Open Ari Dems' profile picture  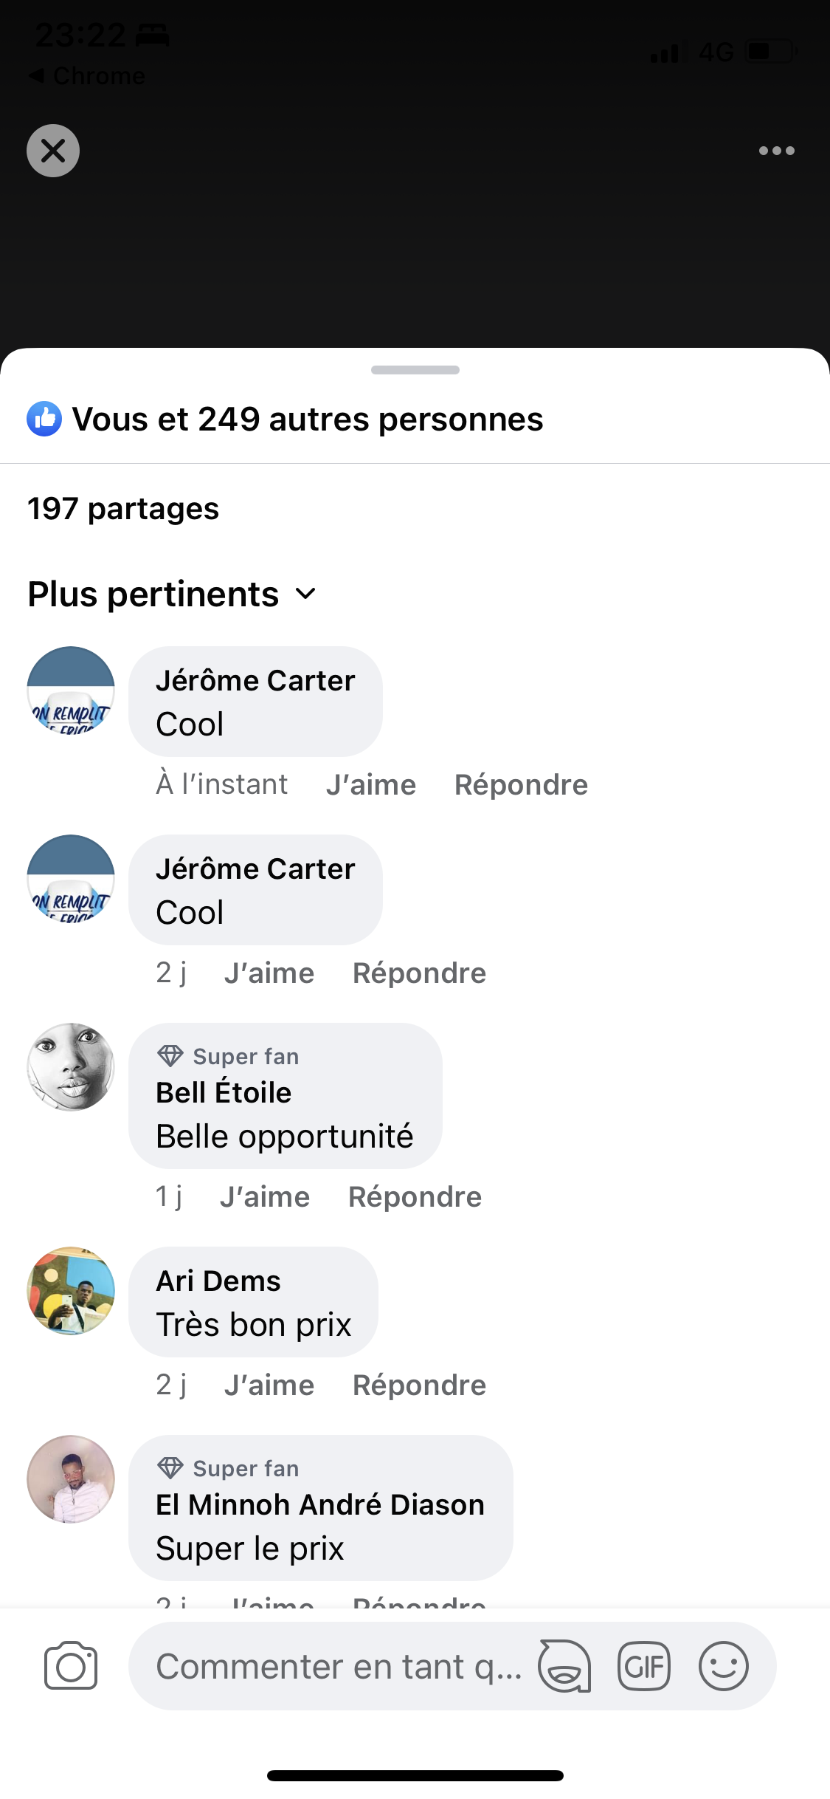coord(71,1291)
